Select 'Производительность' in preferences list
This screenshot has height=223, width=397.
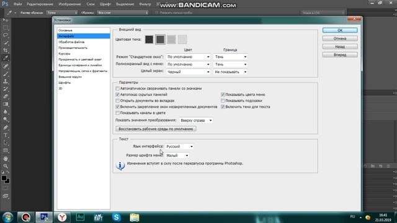tap(73, 48)
